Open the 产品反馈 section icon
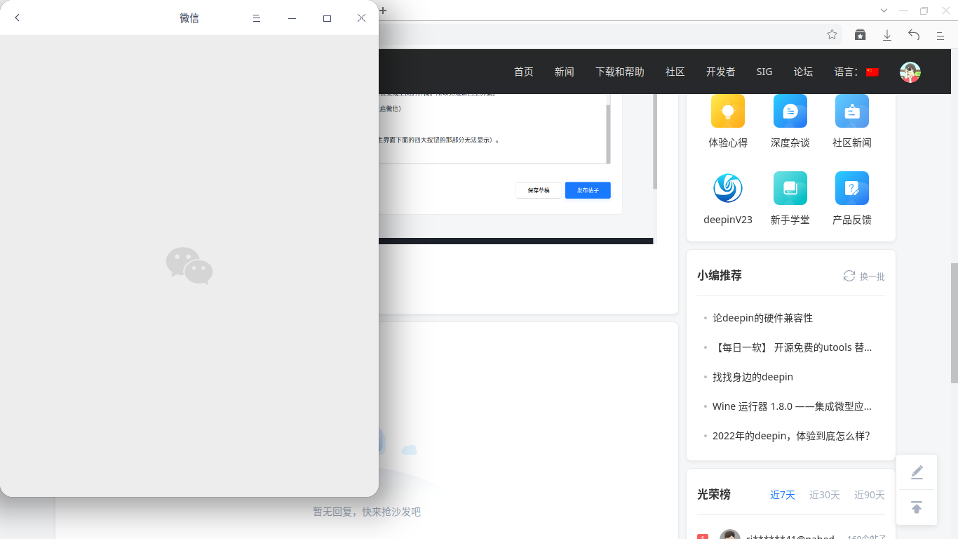This screenshot has width=958, height=539. pyautogui.click(x=851, y=188)
